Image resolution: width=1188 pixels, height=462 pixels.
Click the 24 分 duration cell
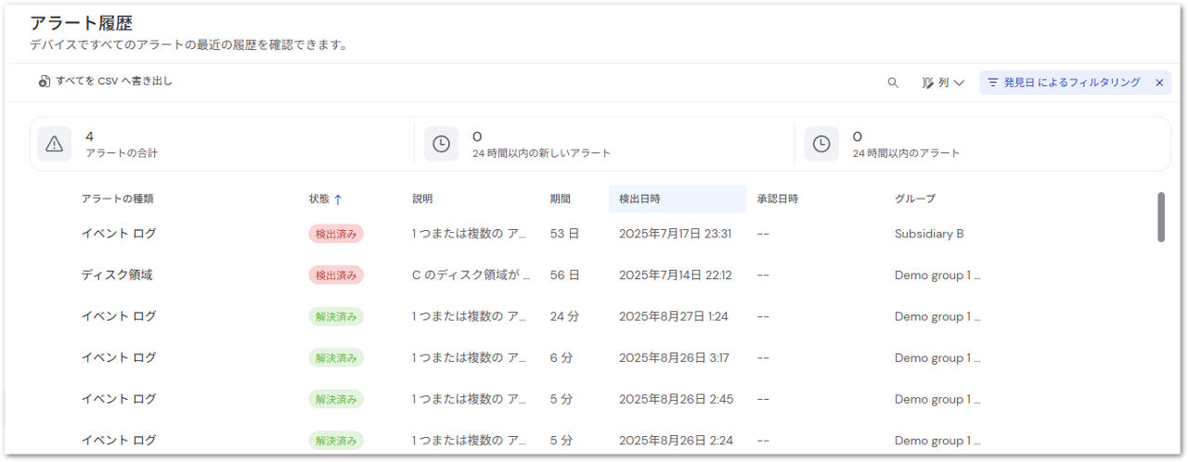coord(564,316)
